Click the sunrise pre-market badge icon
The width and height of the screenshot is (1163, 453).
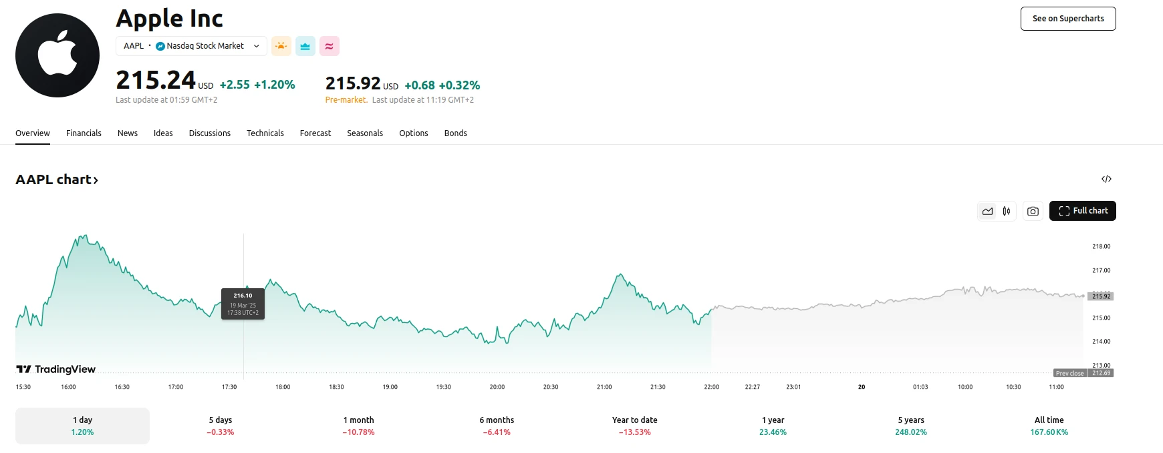(281, 45)
